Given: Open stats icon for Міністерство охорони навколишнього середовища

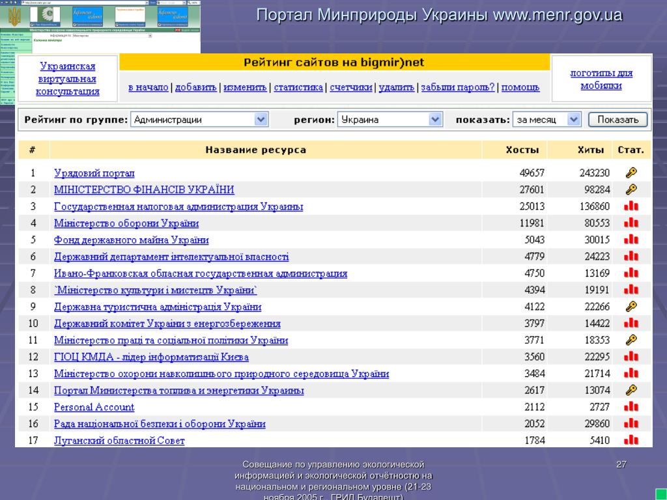Looking at the screenshot, I should coord(631,373).
